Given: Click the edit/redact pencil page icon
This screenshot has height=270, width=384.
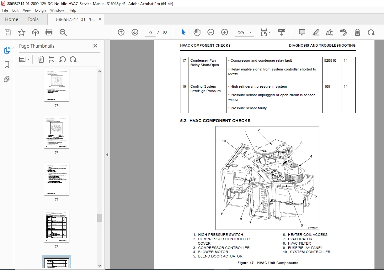Looking at the screenshot, I should click(344, 32).
